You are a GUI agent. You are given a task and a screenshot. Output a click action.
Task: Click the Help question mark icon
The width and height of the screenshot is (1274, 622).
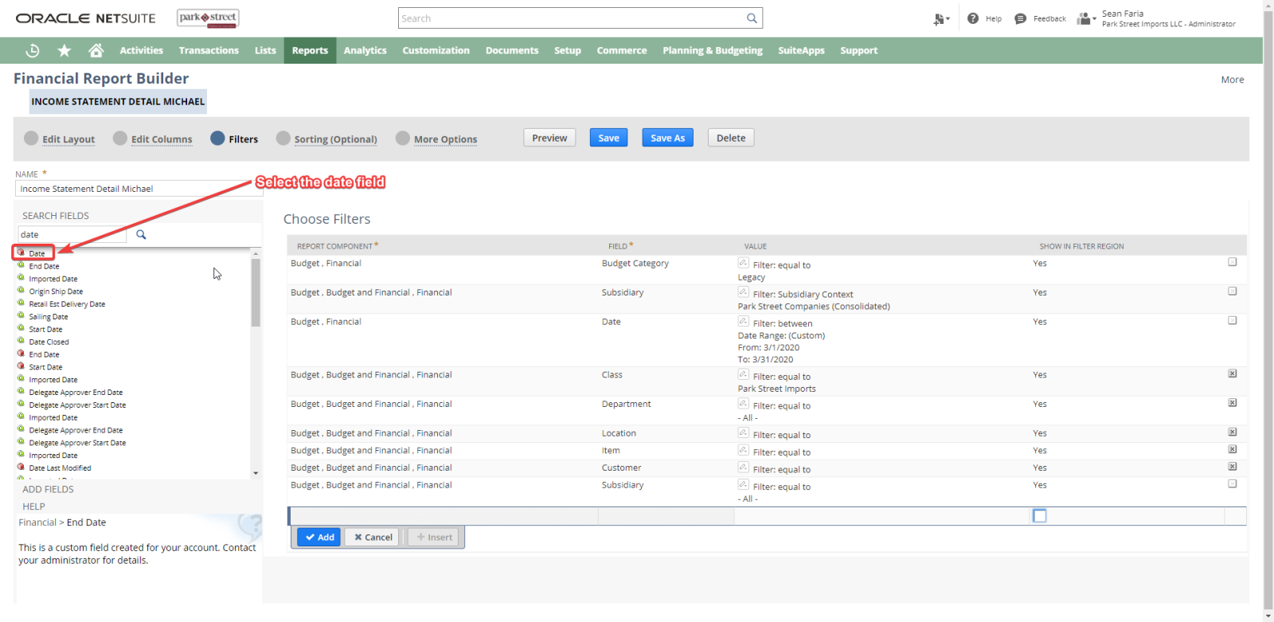tap(973, 18)
